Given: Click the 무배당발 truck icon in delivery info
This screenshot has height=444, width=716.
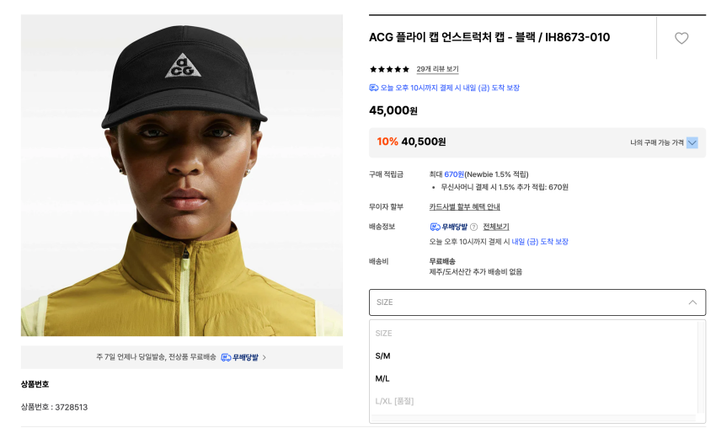Looking at the screenshot, I should tap(435, 227).
